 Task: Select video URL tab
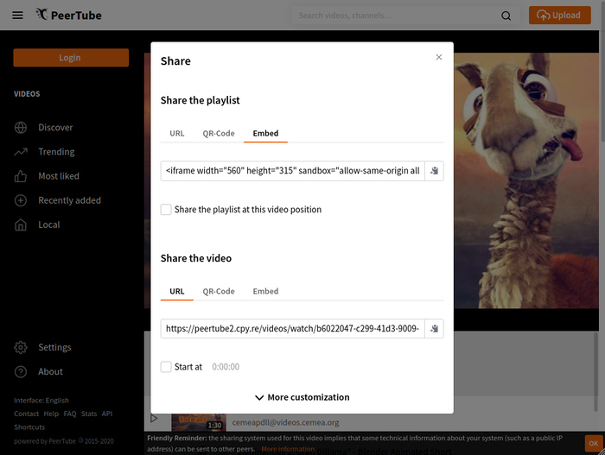176,292
